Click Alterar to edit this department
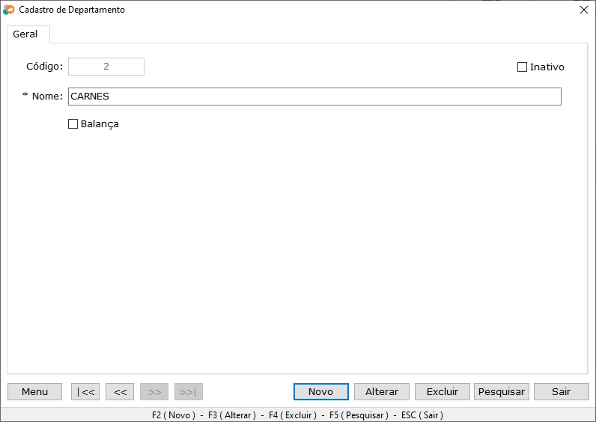The width and height of the screenshot is (596, 422). (x=382, y=392)
